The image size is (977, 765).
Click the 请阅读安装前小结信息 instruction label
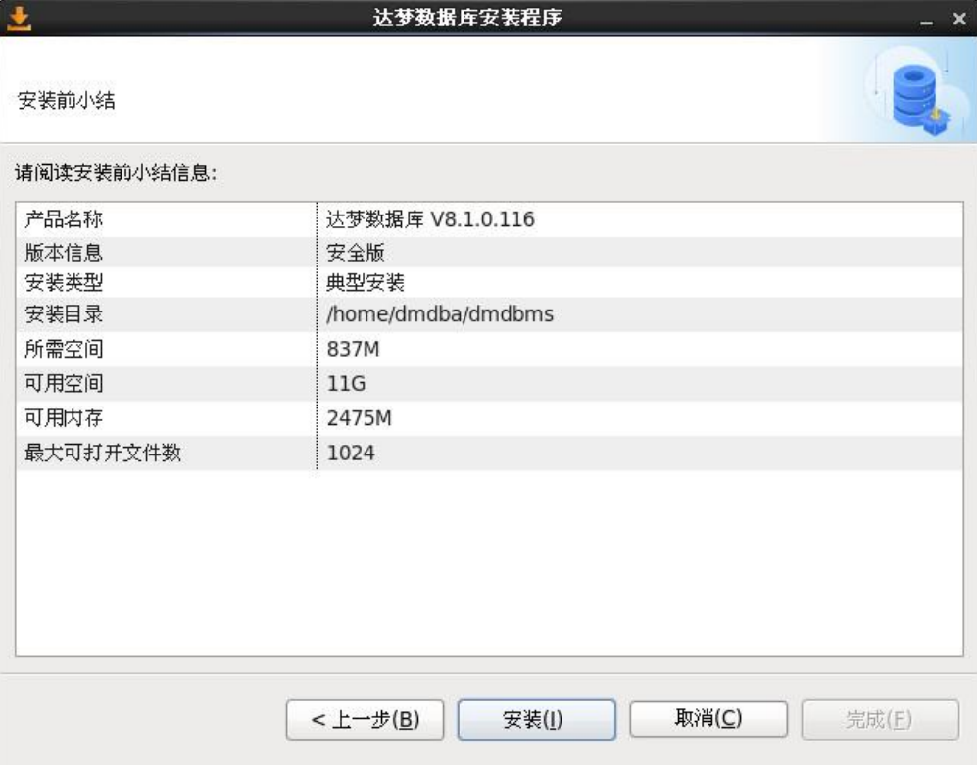[115, 173]
